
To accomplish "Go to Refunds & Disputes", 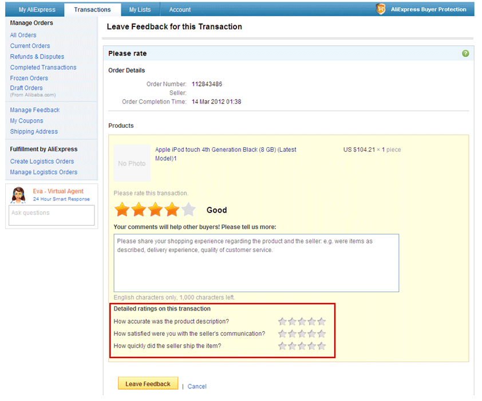I will click(37, 57).
